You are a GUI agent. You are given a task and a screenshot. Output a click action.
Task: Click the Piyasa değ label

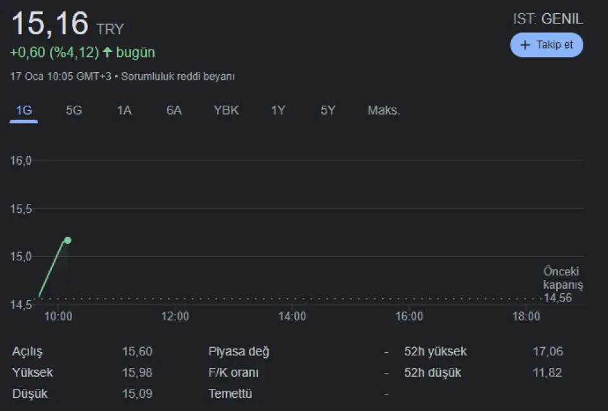point(239,351)
